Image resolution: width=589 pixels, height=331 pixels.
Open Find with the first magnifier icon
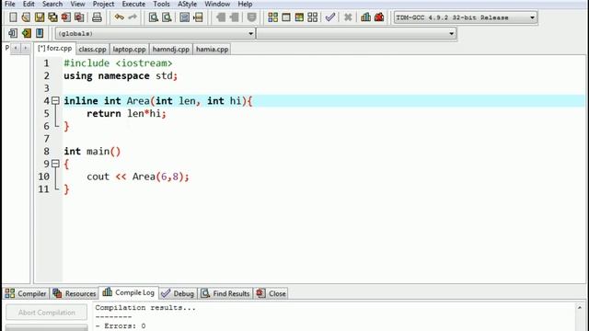(154, 17)
